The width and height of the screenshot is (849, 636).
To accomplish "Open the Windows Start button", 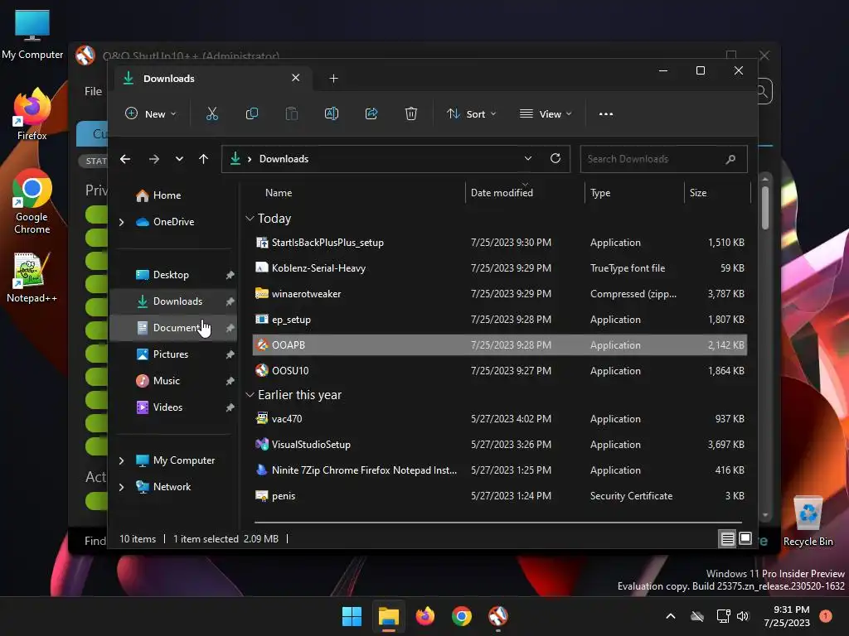I will (x=352, y=616).
